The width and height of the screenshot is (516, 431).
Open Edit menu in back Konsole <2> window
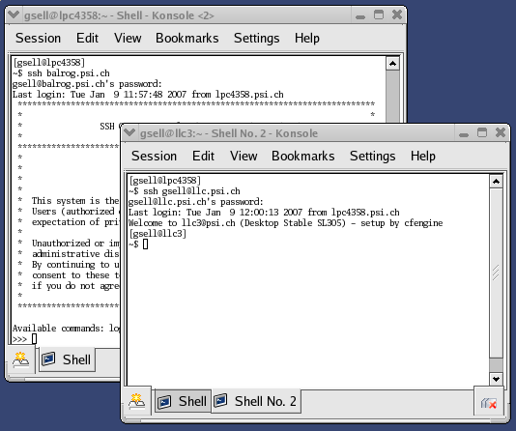(87, 38)
